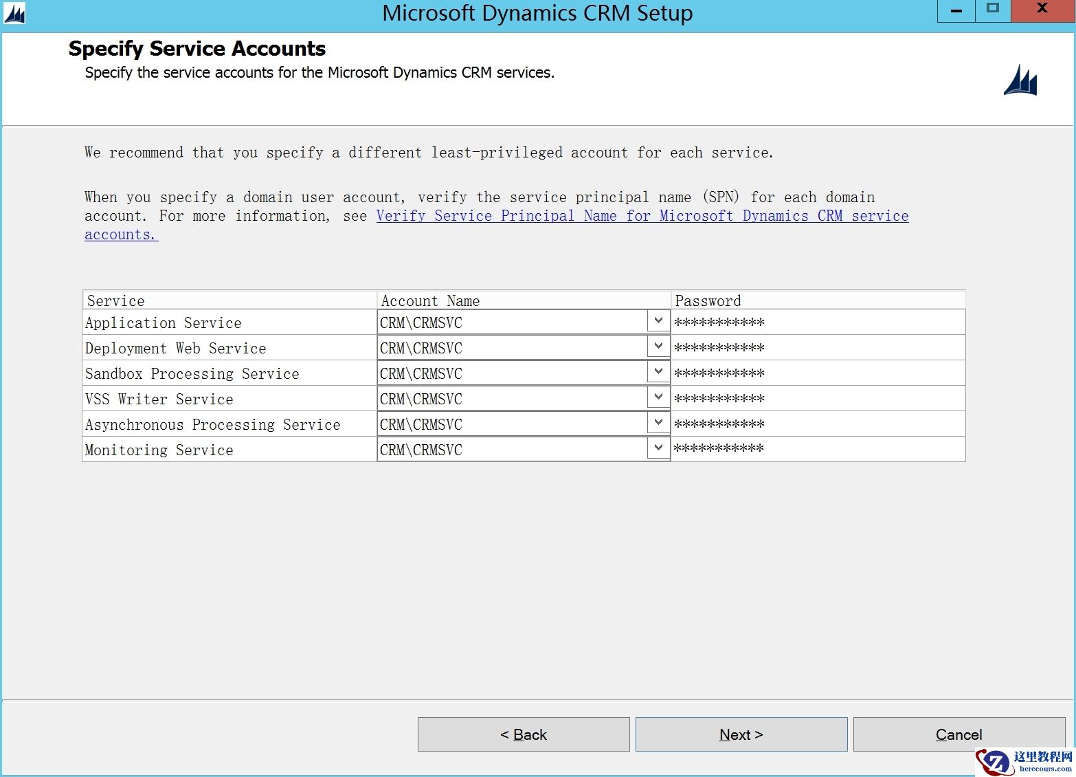Image resolution: width=1076 pixels, height=777 pixels.
Task: Click the Next button
Action: [x=740, y=734]
